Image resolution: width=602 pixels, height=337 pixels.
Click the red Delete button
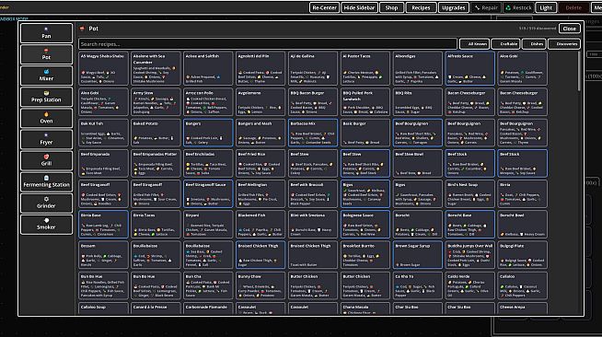pyautogui.click(x=573, y=7)
